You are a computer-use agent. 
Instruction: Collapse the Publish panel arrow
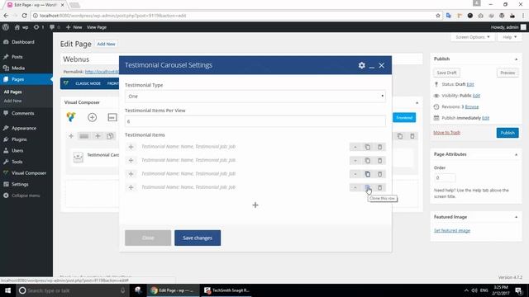point(516,59)
